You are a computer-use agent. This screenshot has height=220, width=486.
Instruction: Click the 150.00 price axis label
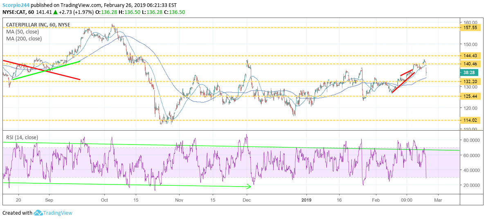471,44
